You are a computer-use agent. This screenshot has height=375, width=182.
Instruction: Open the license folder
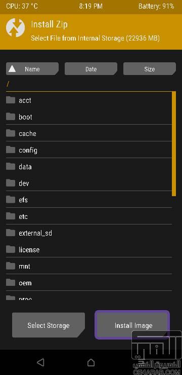pyautogui.click(x=89, y=249)
